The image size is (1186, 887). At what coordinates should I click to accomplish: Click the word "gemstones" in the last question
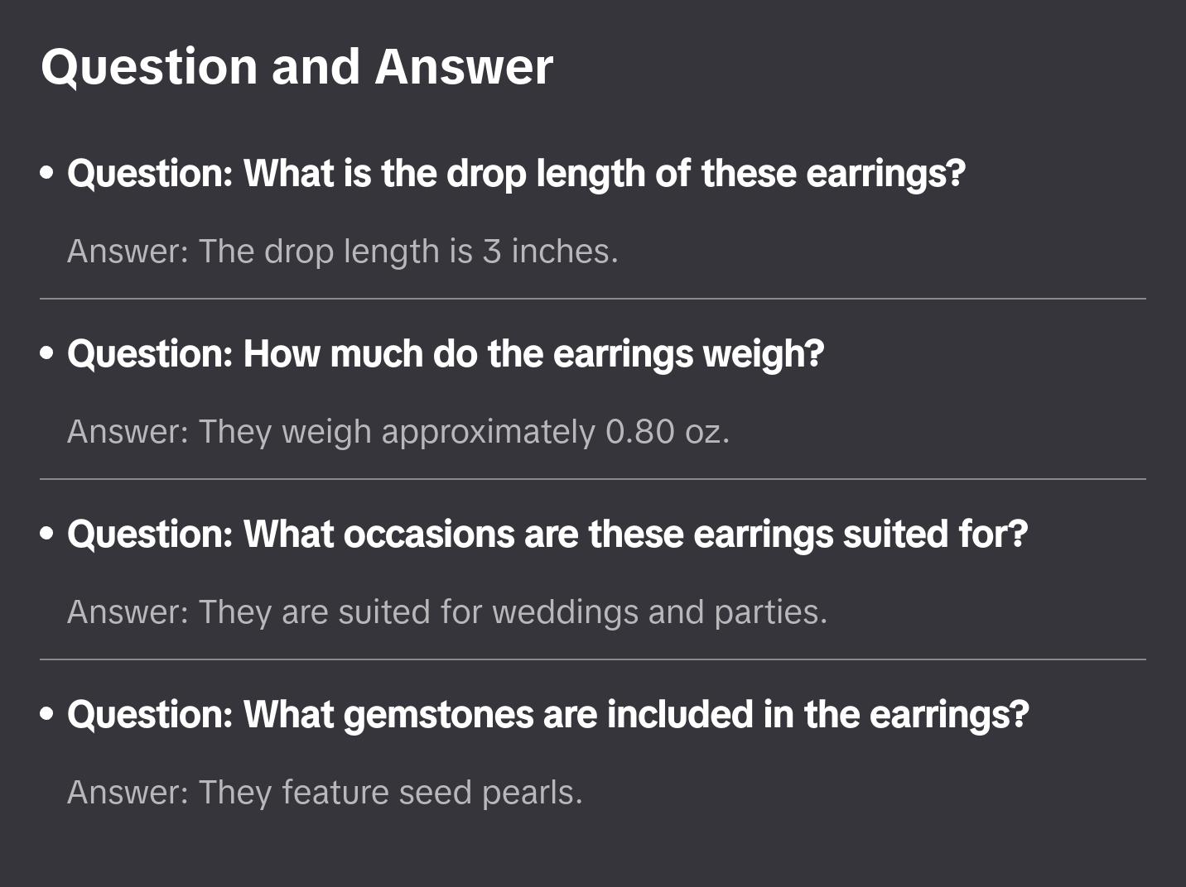438,715
